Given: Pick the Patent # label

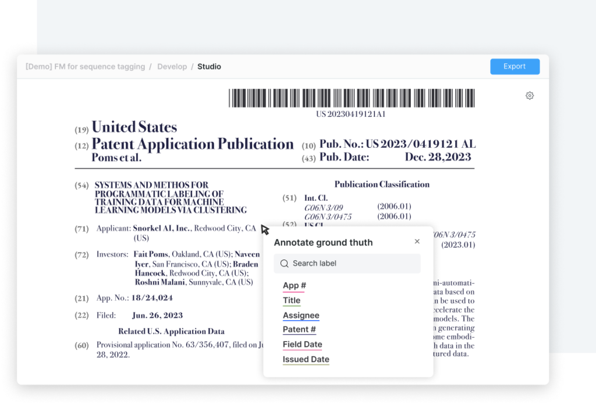Looking at the screenshot, I should click(x=299, y=329).
